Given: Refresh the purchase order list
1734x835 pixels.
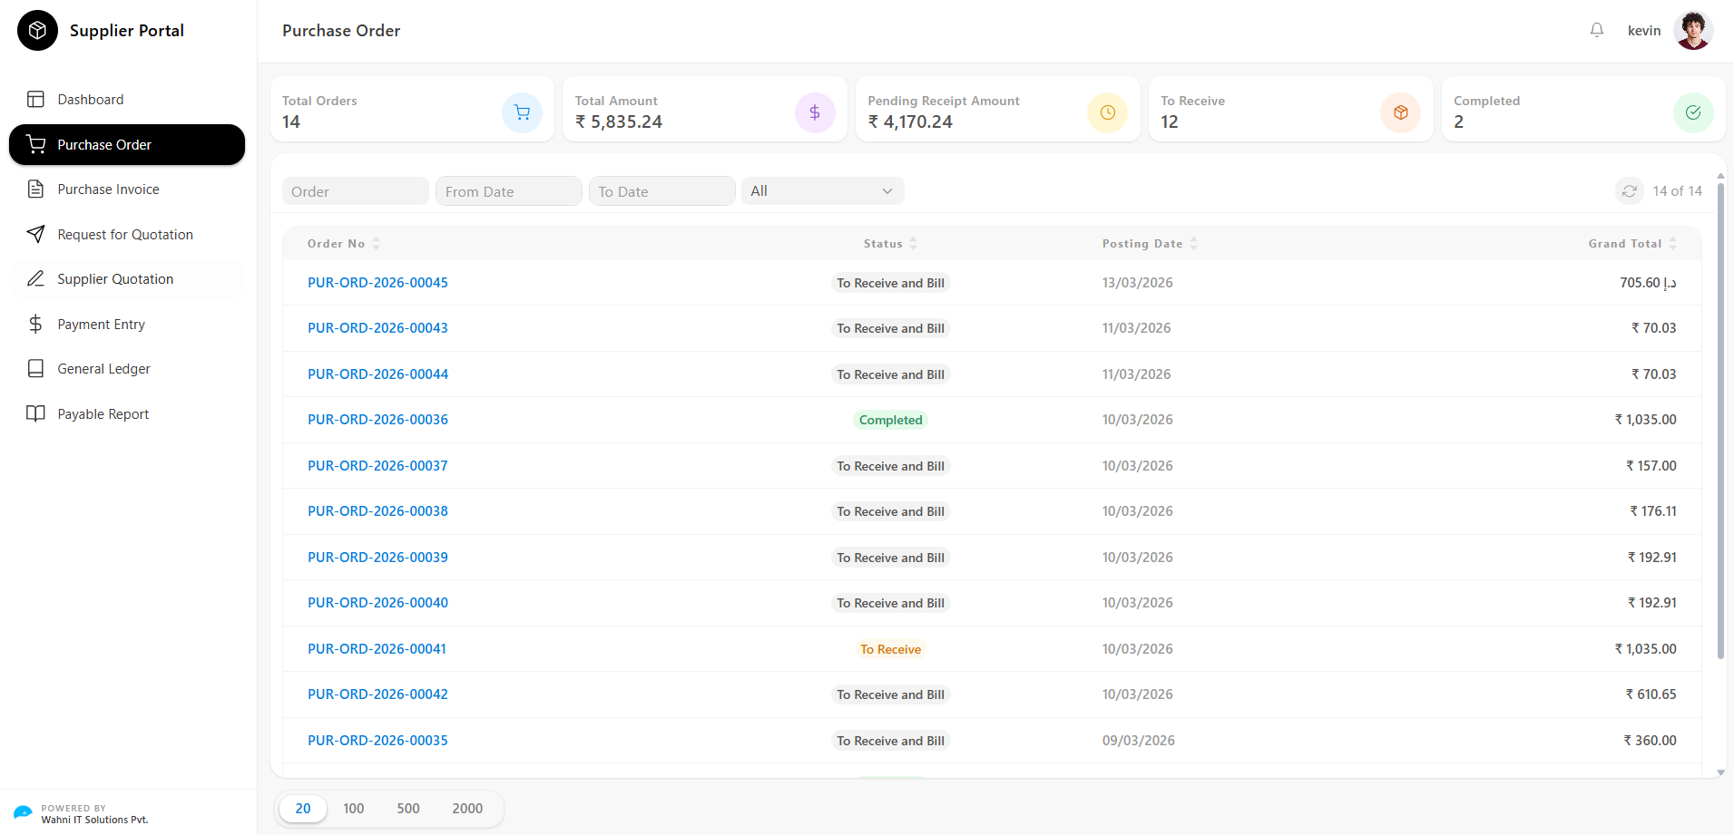Looking at the screenshot, I should [1630, 191].
